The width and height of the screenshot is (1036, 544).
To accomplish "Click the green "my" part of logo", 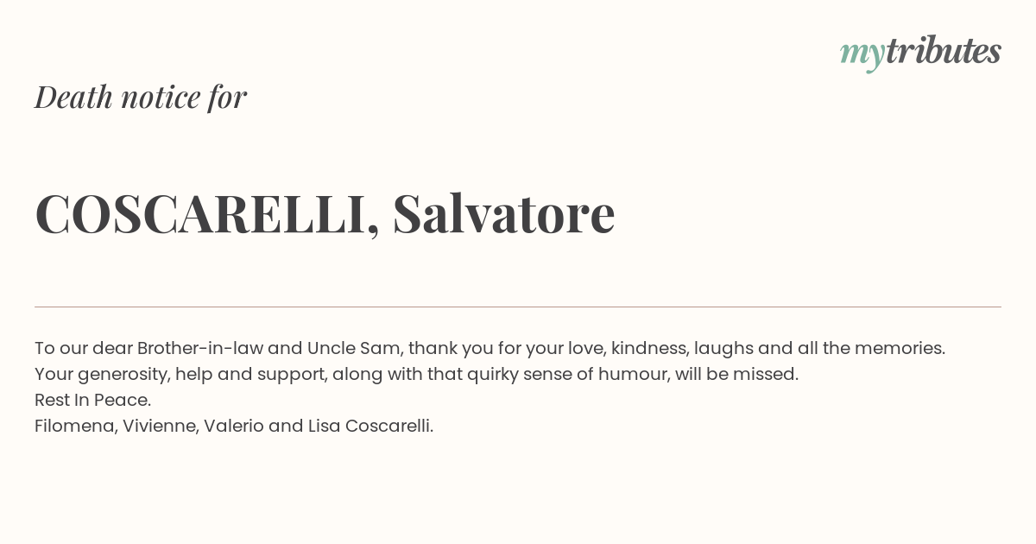I will (x=862, y=55).
